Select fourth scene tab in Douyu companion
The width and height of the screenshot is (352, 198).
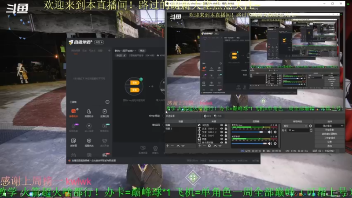100,51
